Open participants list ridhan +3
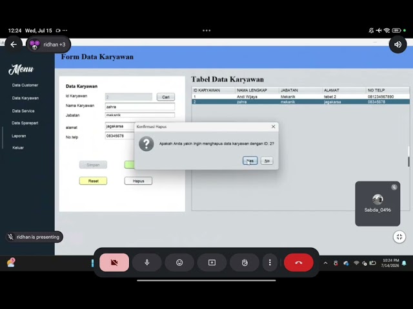 click(49, 44)
